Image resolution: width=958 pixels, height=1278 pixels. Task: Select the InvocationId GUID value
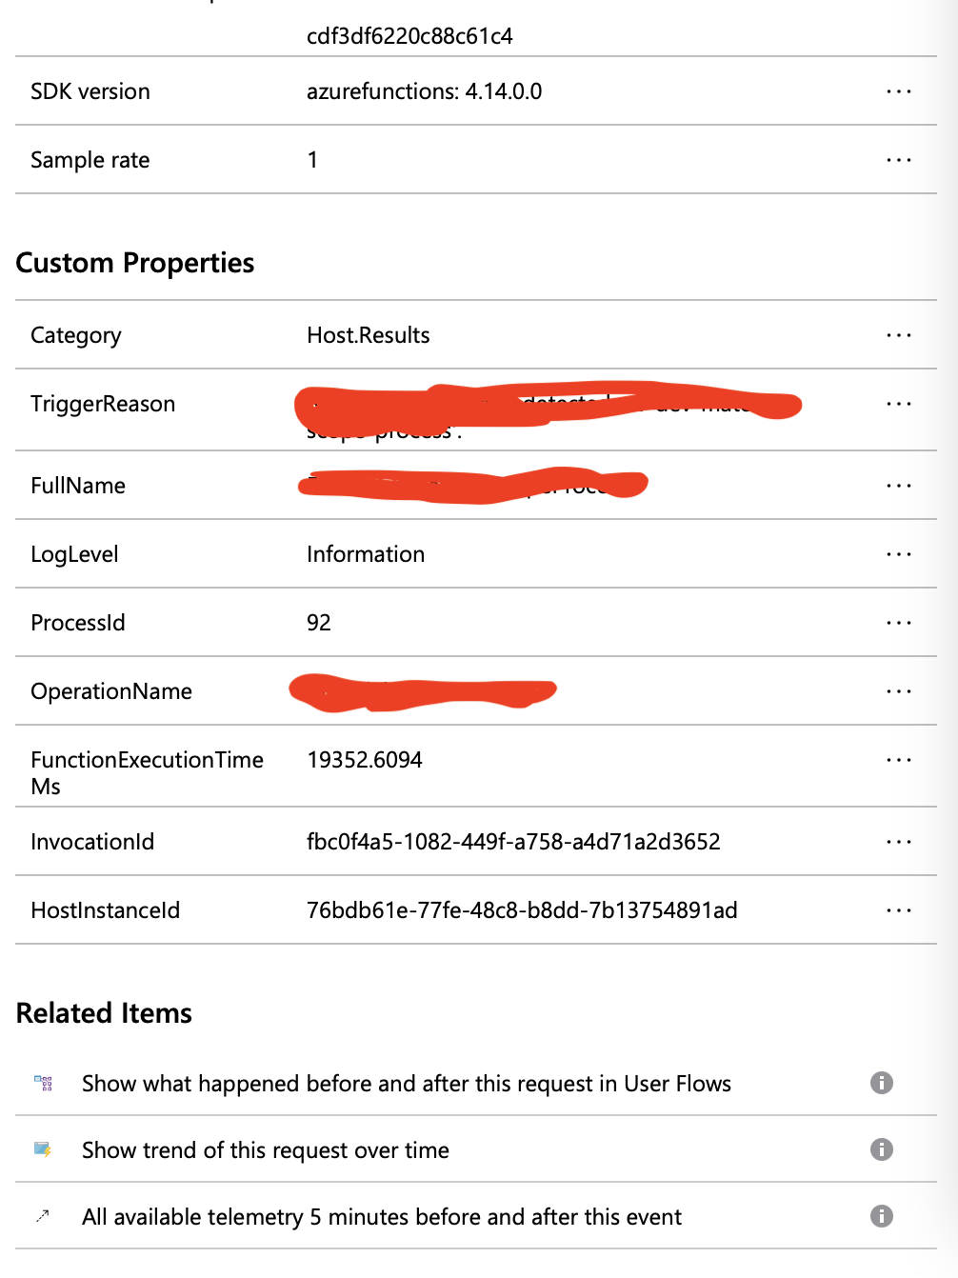tap(513, 842)
